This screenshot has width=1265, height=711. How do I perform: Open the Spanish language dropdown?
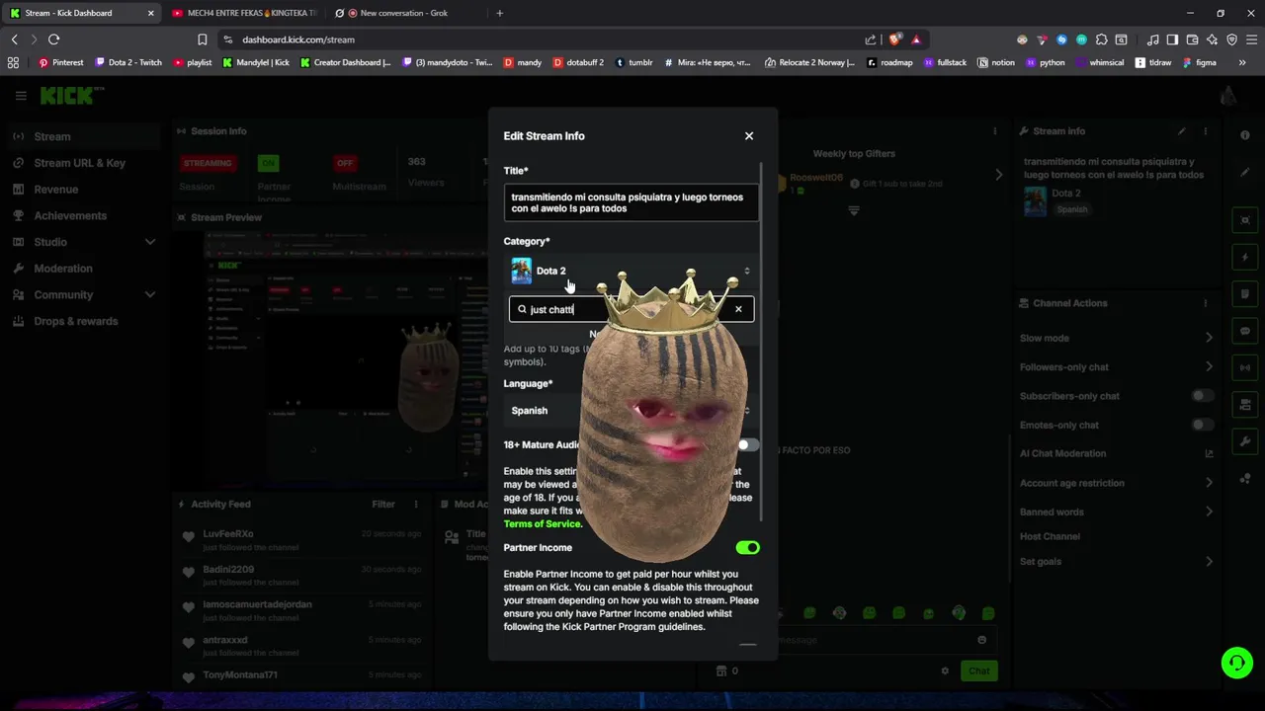[x=632, y=410]
